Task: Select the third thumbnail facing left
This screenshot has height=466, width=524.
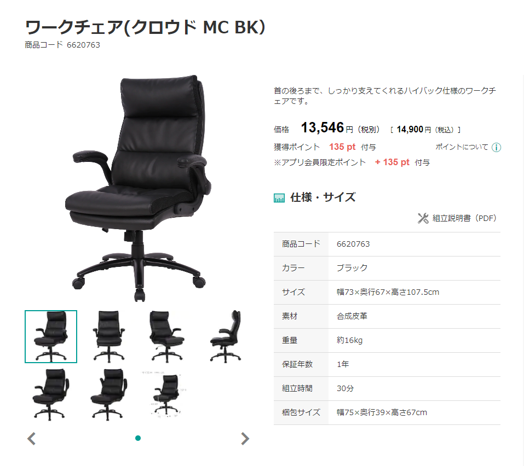Action: 167,336
